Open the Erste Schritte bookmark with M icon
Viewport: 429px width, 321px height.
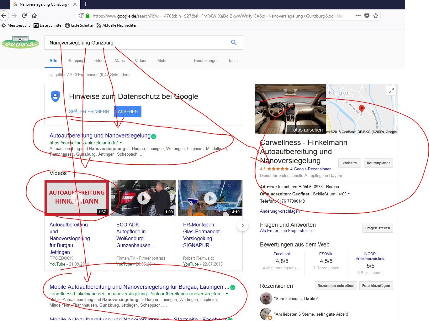tap(47, 25)
